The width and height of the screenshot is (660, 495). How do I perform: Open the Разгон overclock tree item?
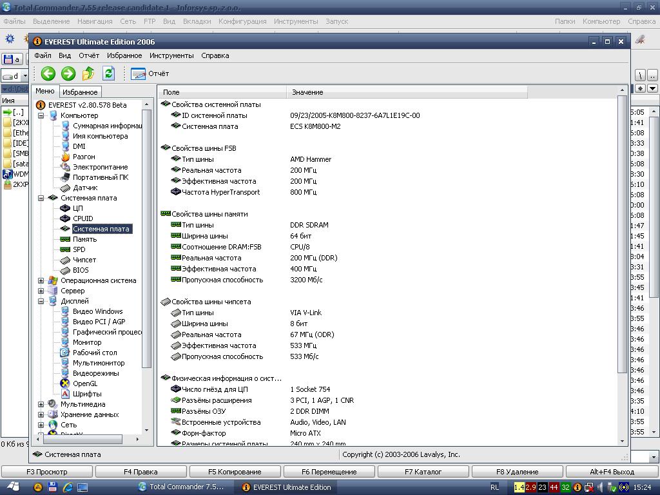[x=84, y=157]
